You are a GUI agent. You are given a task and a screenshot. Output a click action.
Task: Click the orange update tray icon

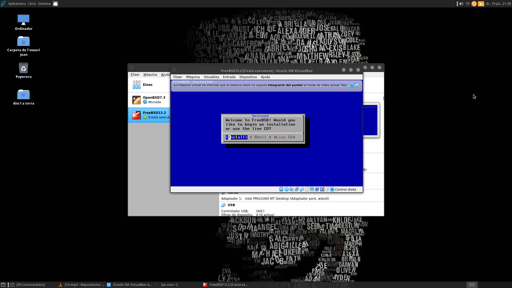coord(474,4)
